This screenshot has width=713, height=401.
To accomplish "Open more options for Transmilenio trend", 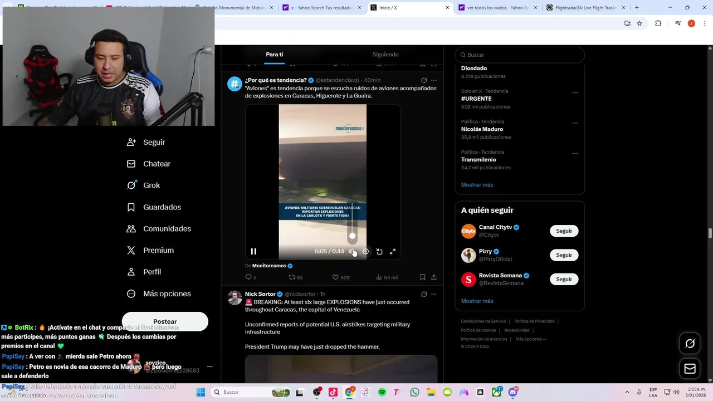I will [575, 154].
